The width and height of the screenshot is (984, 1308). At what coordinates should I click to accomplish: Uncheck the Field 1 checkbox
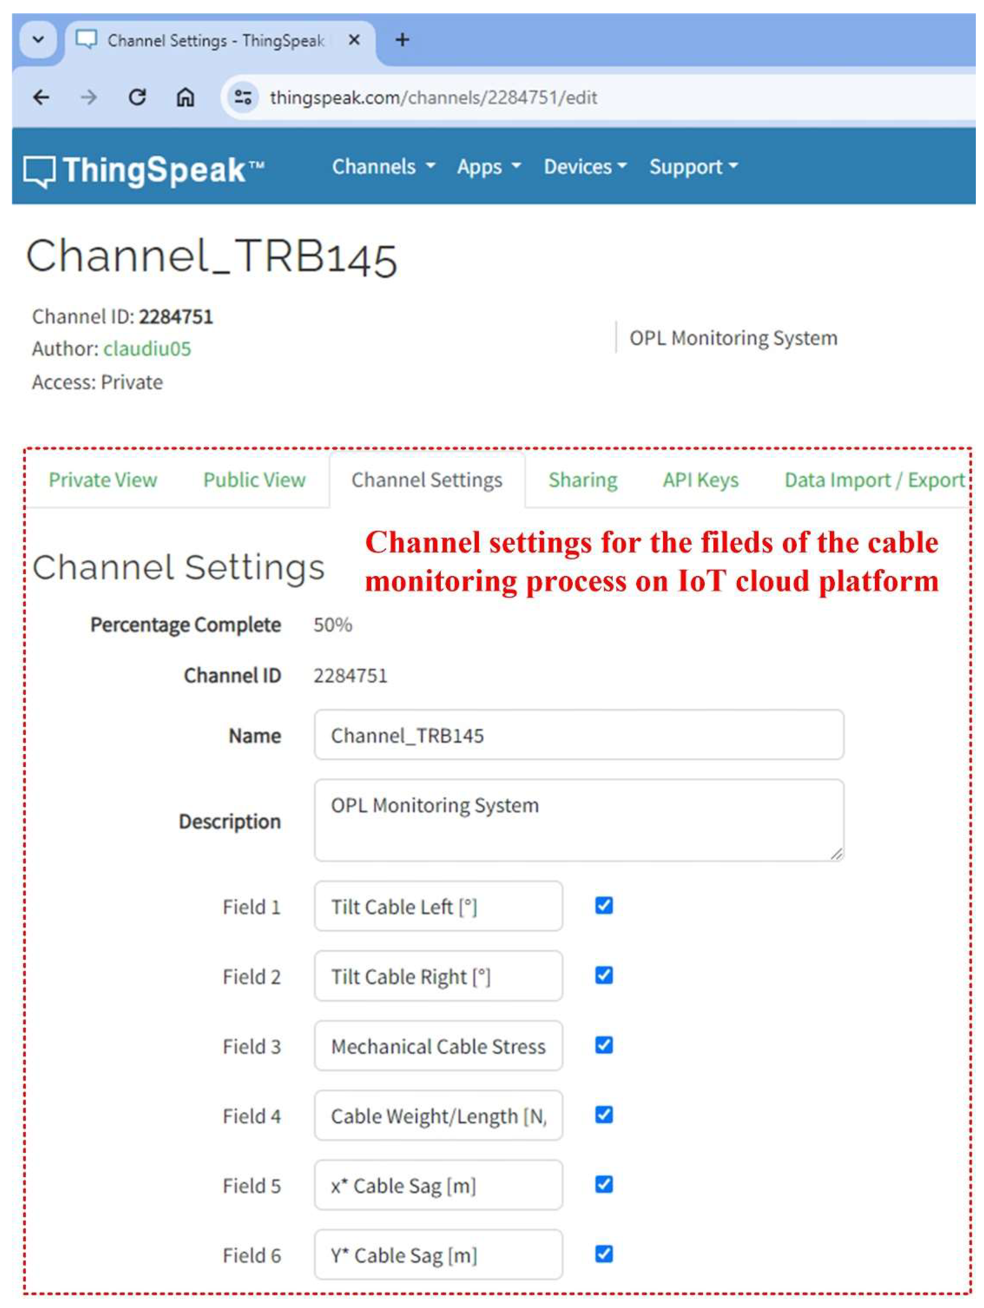point(603,905)
